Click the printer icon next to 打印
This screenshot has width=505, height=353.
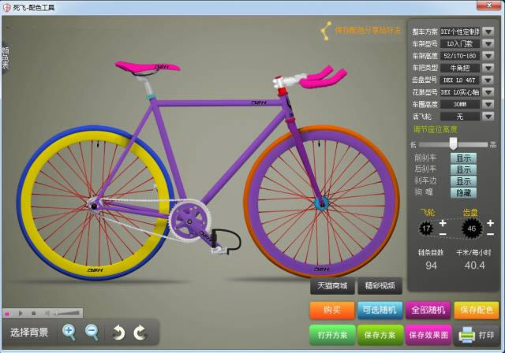[x=466, y=335]
